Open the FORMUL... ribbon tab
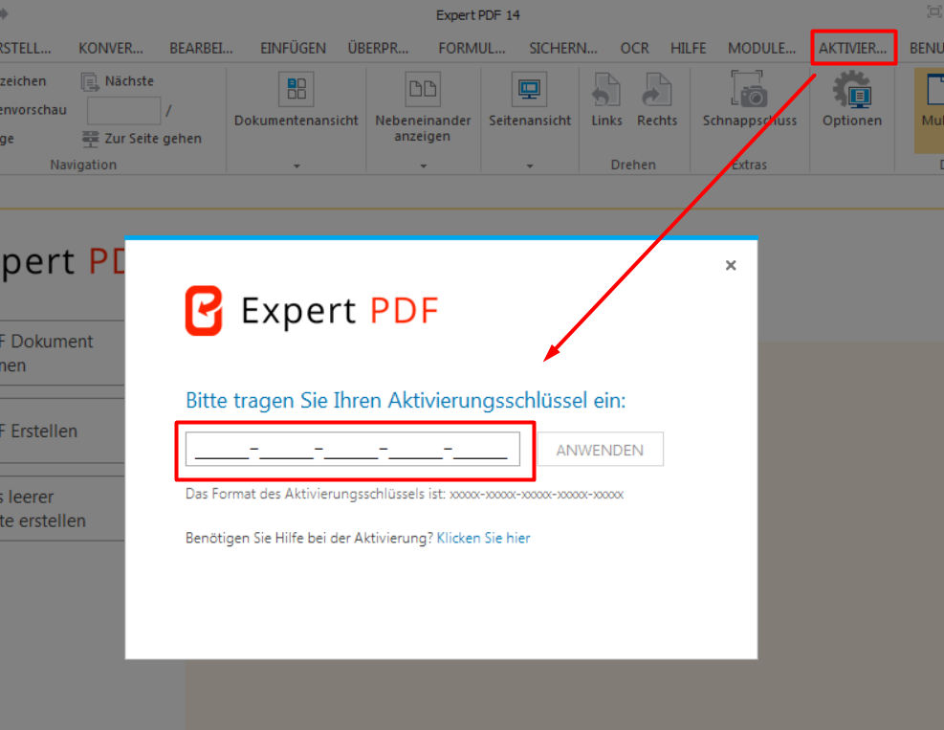The height and width of the screenshot is (730, 944). pos(472,48)
